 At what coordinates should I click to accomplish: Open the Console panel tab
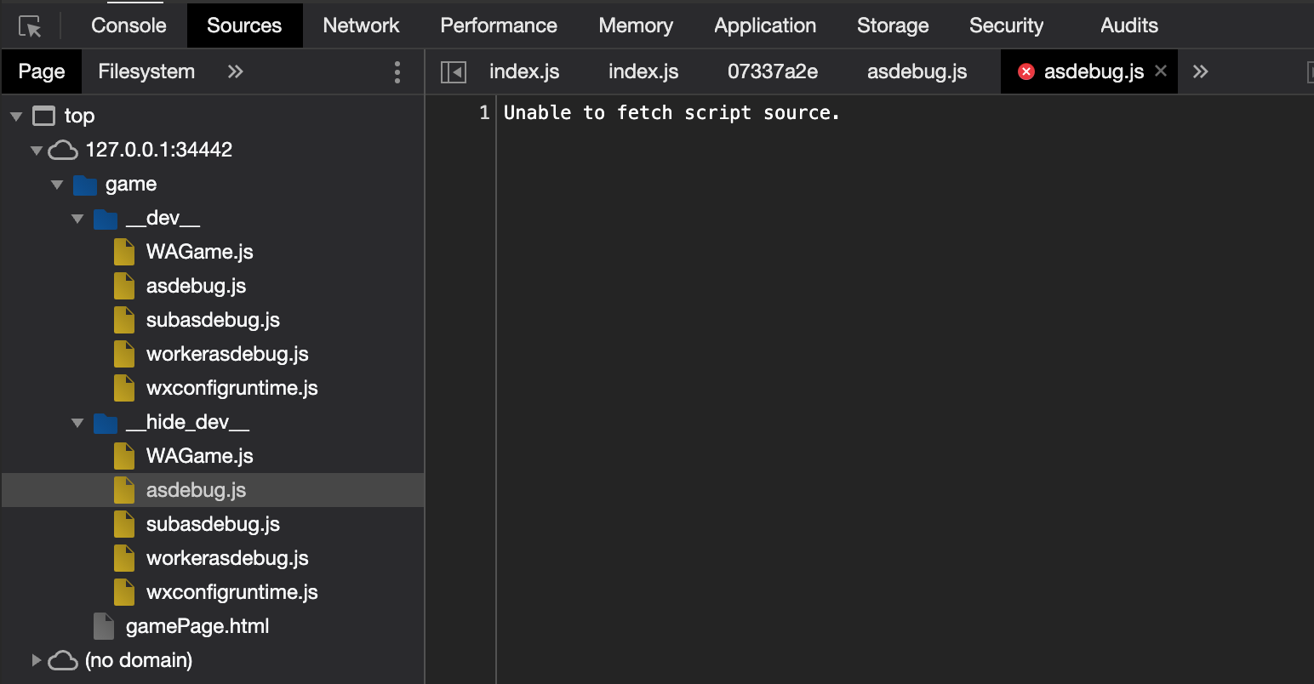coord(129,26)
